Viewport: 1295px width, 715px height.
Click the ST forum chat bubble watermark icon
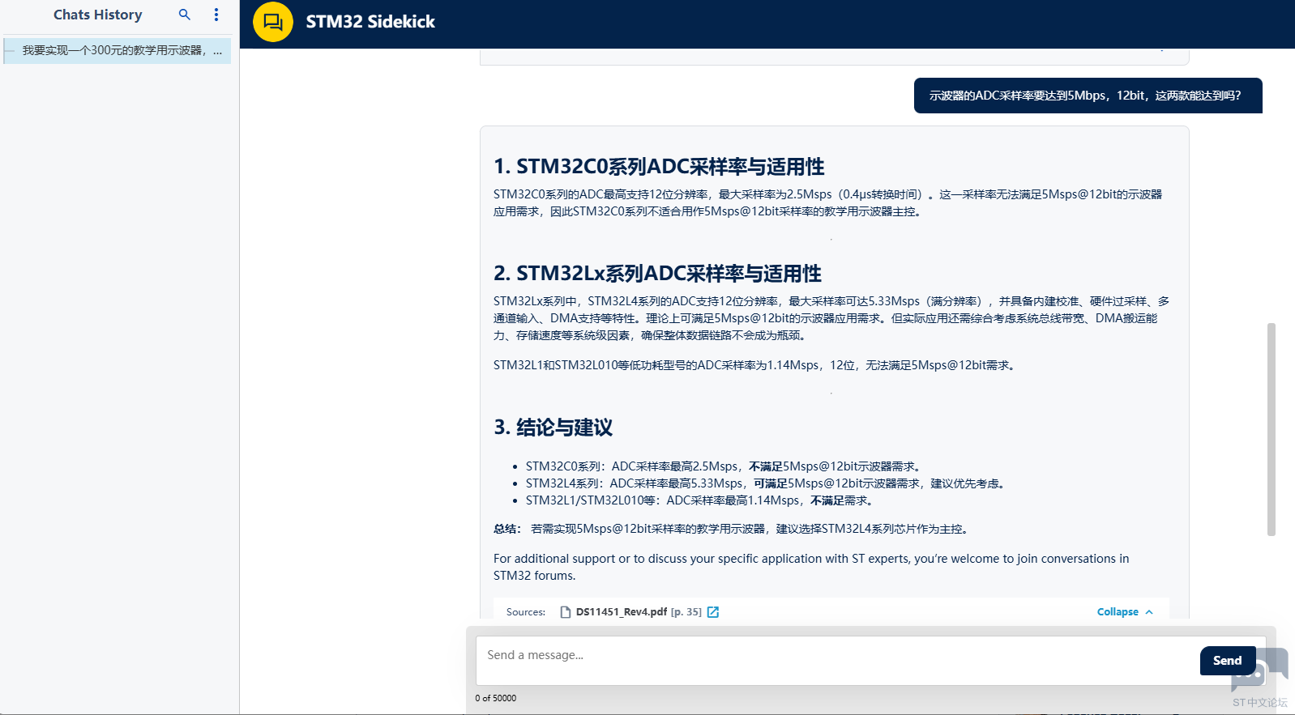[x=1260, y=670]
